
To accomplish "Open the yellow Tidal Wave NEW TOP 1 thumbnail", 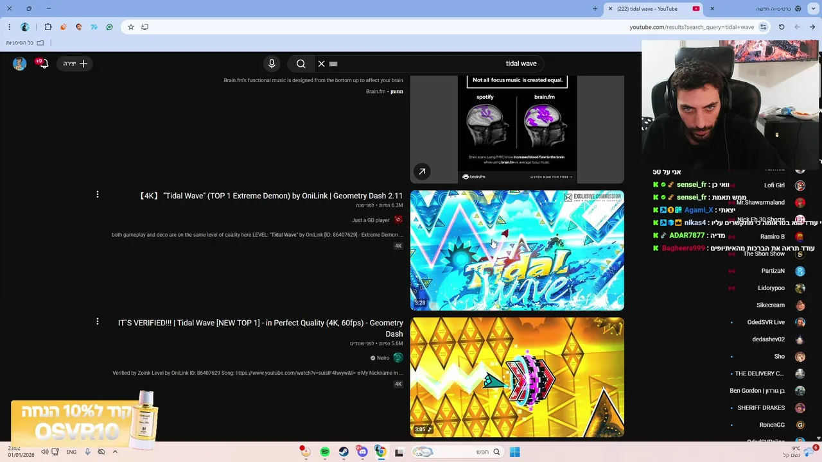I will (517, 377).
